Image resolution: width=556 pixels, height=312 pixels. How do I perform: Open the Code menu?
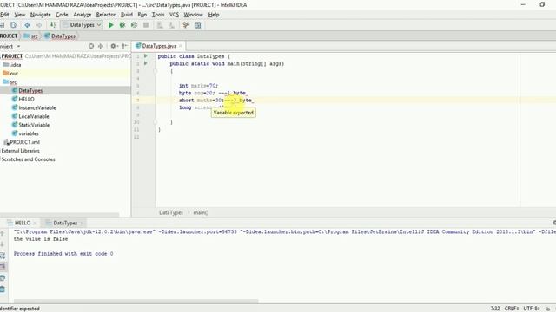(x=62, y=15)
